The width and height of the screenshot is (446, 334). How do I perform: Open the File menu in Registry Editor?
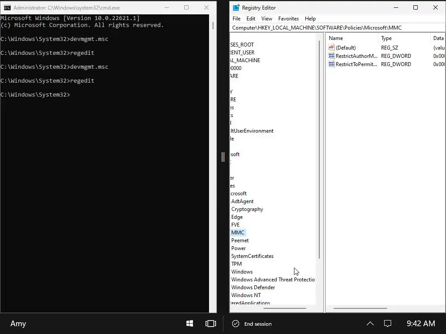click(x=237, y=18)
